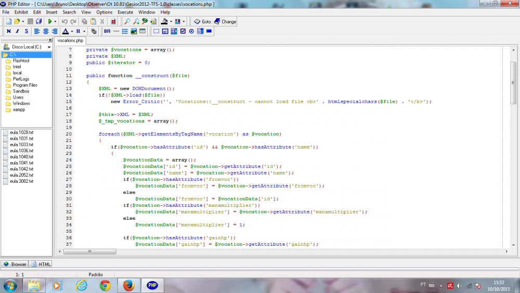Open Find with the magnifier icon
This screenshot has height=293, width=520.
127,21
